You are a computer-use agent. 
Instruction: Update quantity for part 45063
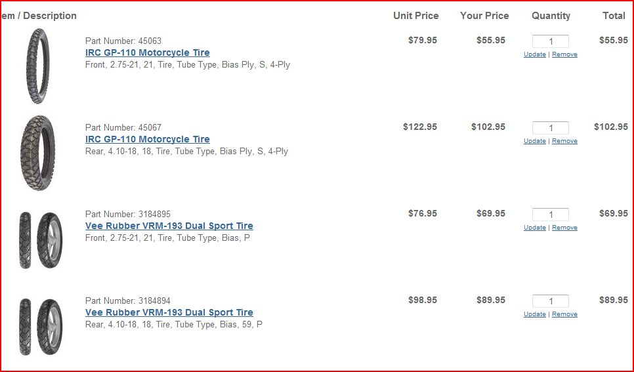534,54
